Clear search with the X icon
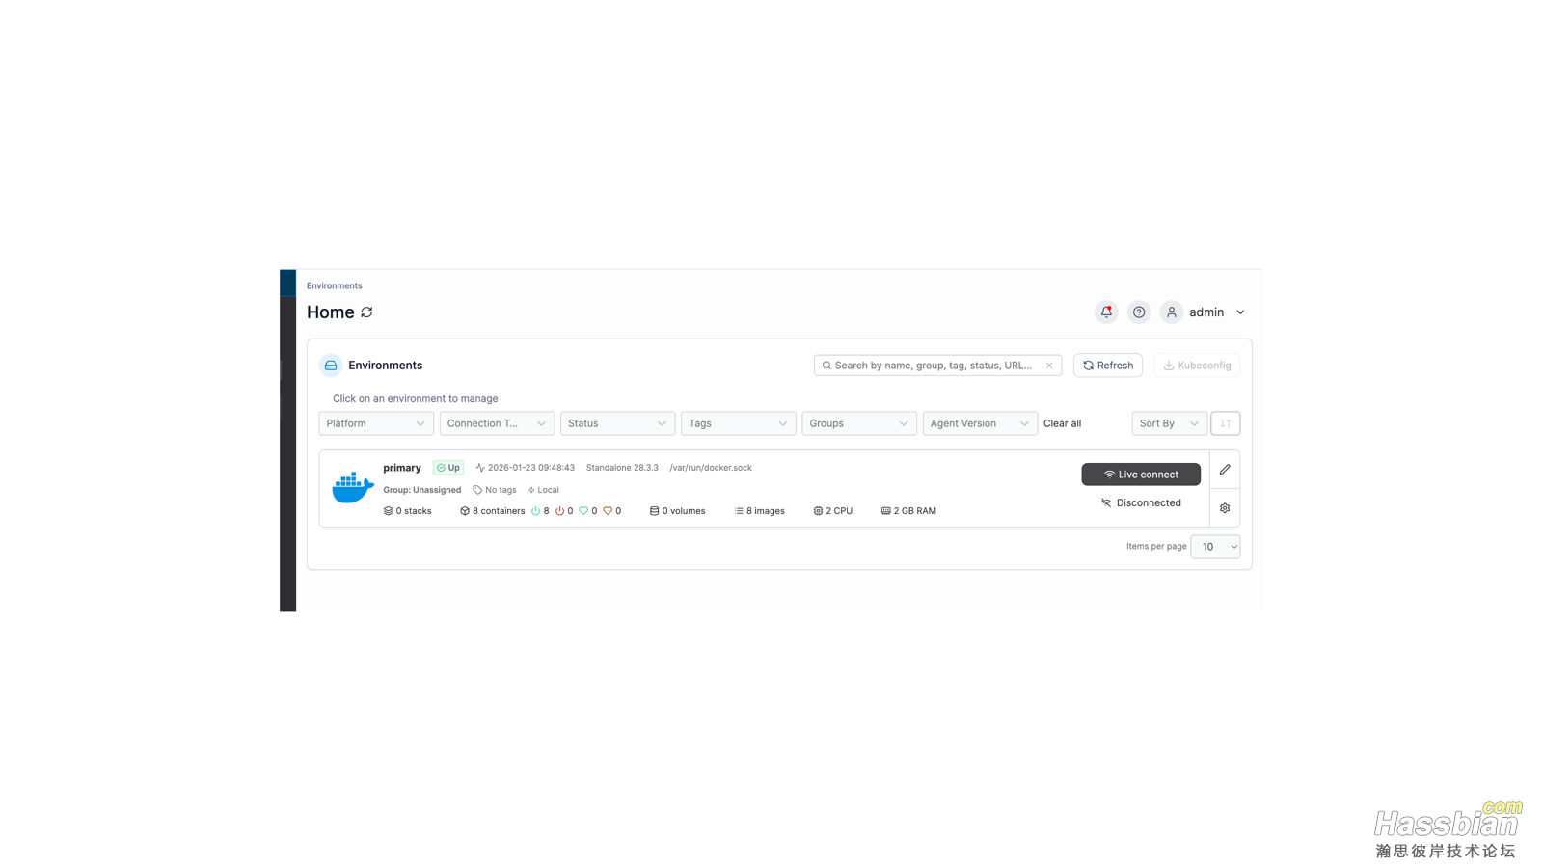Image resolution: width=1543 pixels, height=868 pixels. point(1049,366)
